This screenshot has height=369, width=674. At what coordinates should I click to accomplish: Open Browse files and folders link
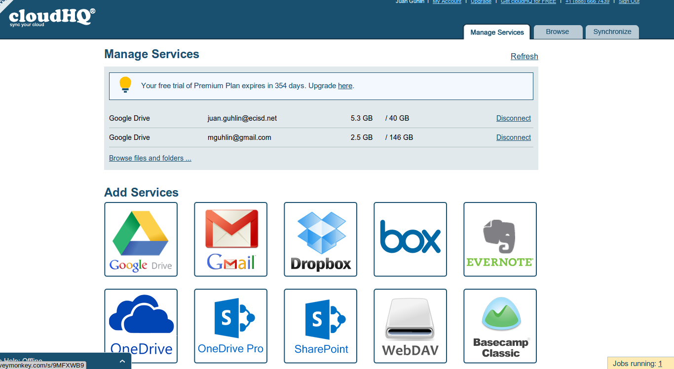click(150, 158)
